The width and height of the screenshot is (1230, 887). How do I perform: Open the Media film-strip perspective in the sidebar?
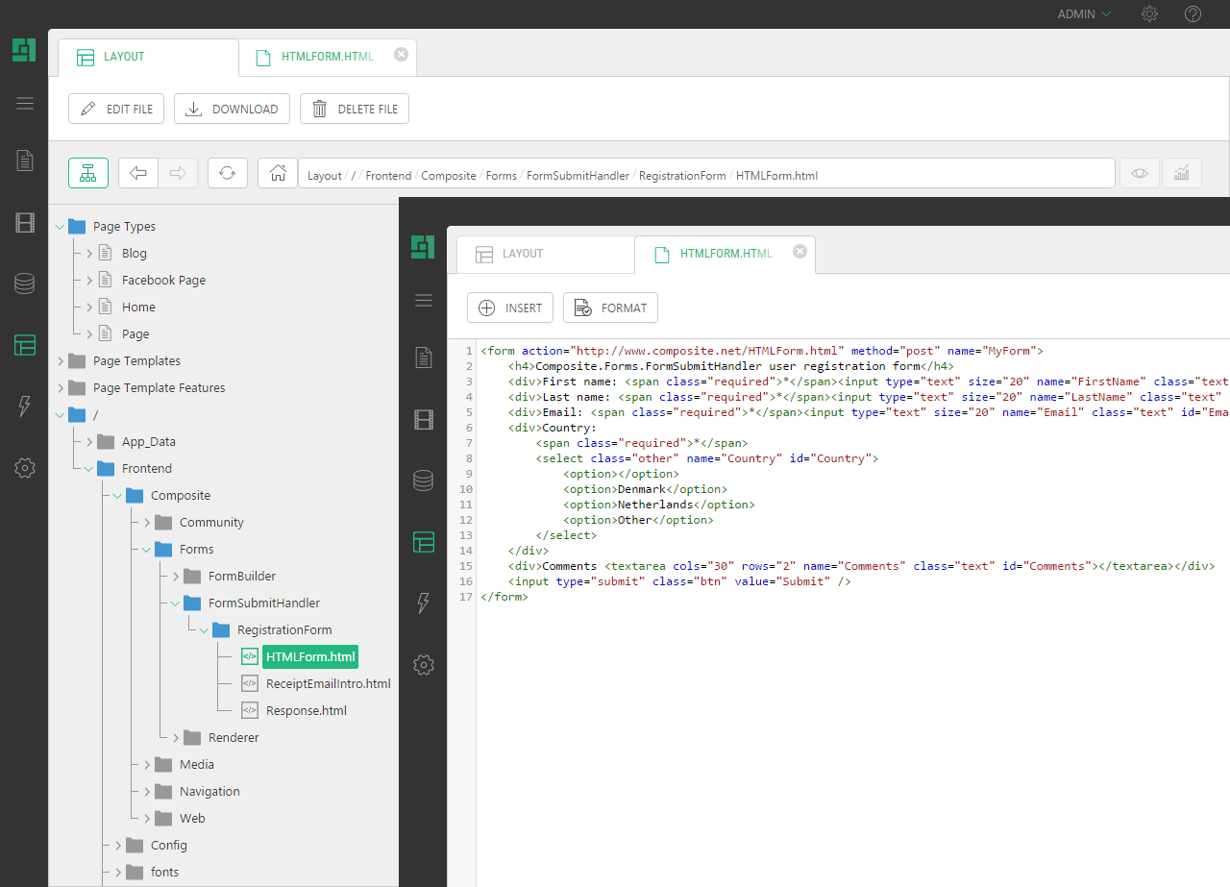pyautogui.click(x=25, y=223)
